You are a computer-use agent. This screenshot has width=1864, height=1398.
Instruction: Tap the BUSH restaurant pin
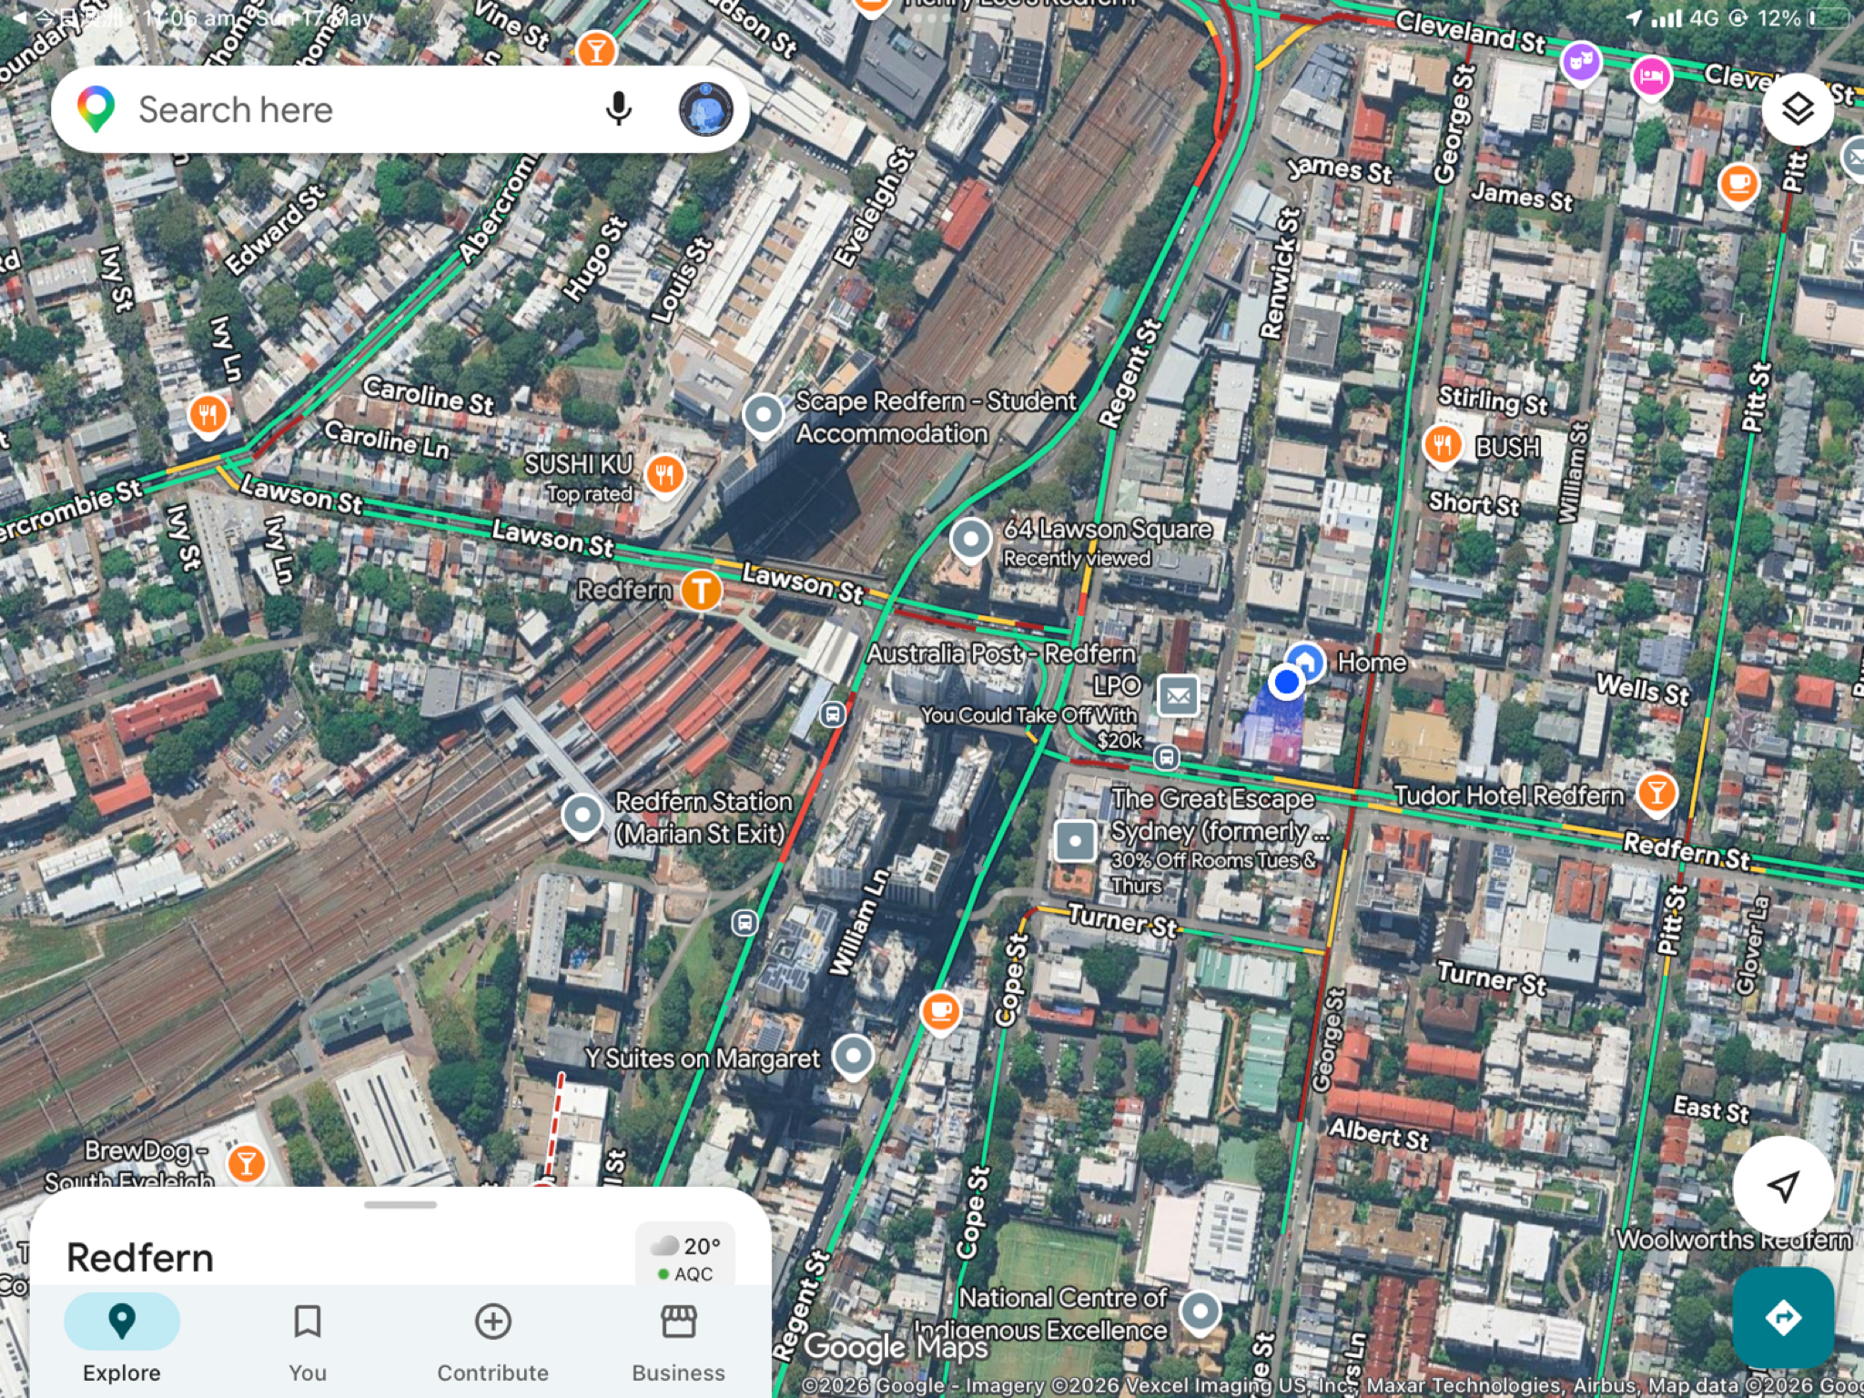click(x=1442, y=445)
